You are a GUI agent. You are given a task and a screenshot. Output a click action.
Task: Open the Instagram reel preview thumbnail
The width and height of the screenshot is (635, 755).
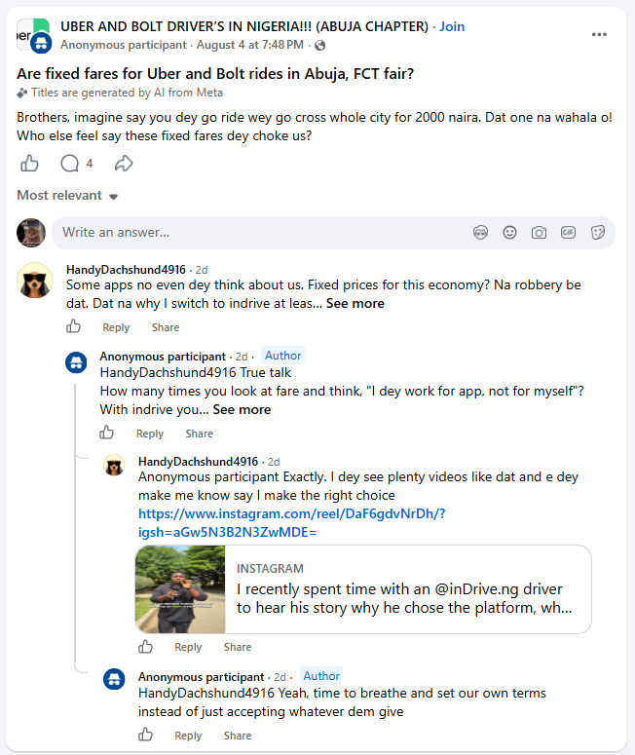[180, 588]
